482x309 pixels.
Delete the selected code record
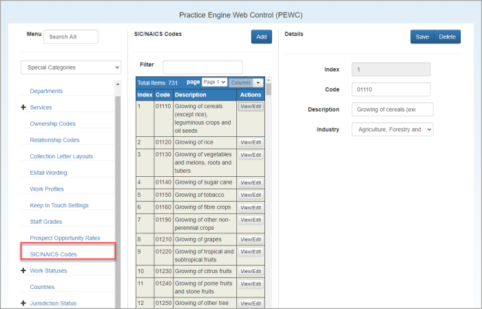(x=448, y=37)
